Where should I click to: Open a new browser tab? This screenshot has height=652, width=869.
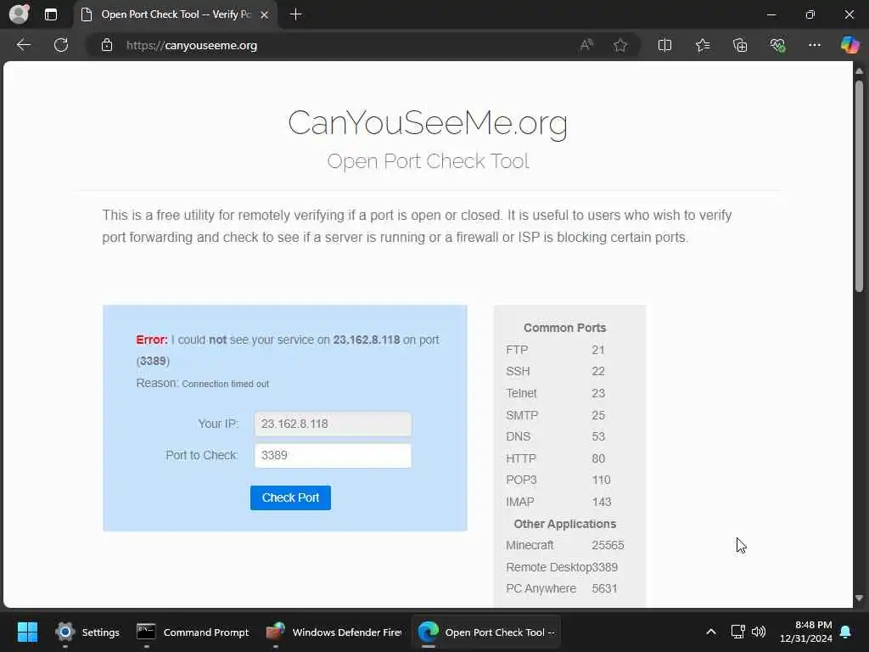(x=296, y=14)
